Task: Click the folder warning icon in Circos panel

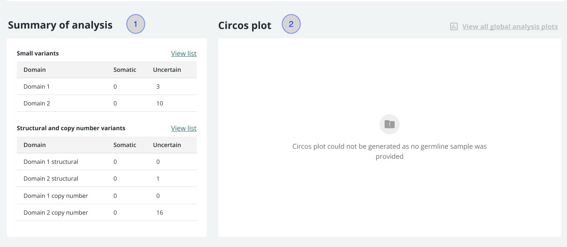Action: click(x=390, y=124)
